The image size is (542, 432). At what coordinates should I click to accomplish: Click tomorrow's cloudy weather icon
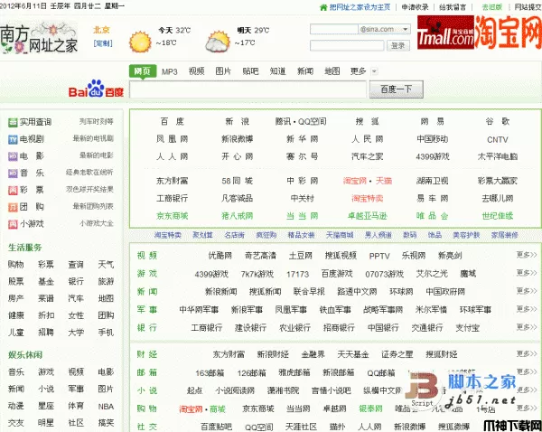point(218,42)
